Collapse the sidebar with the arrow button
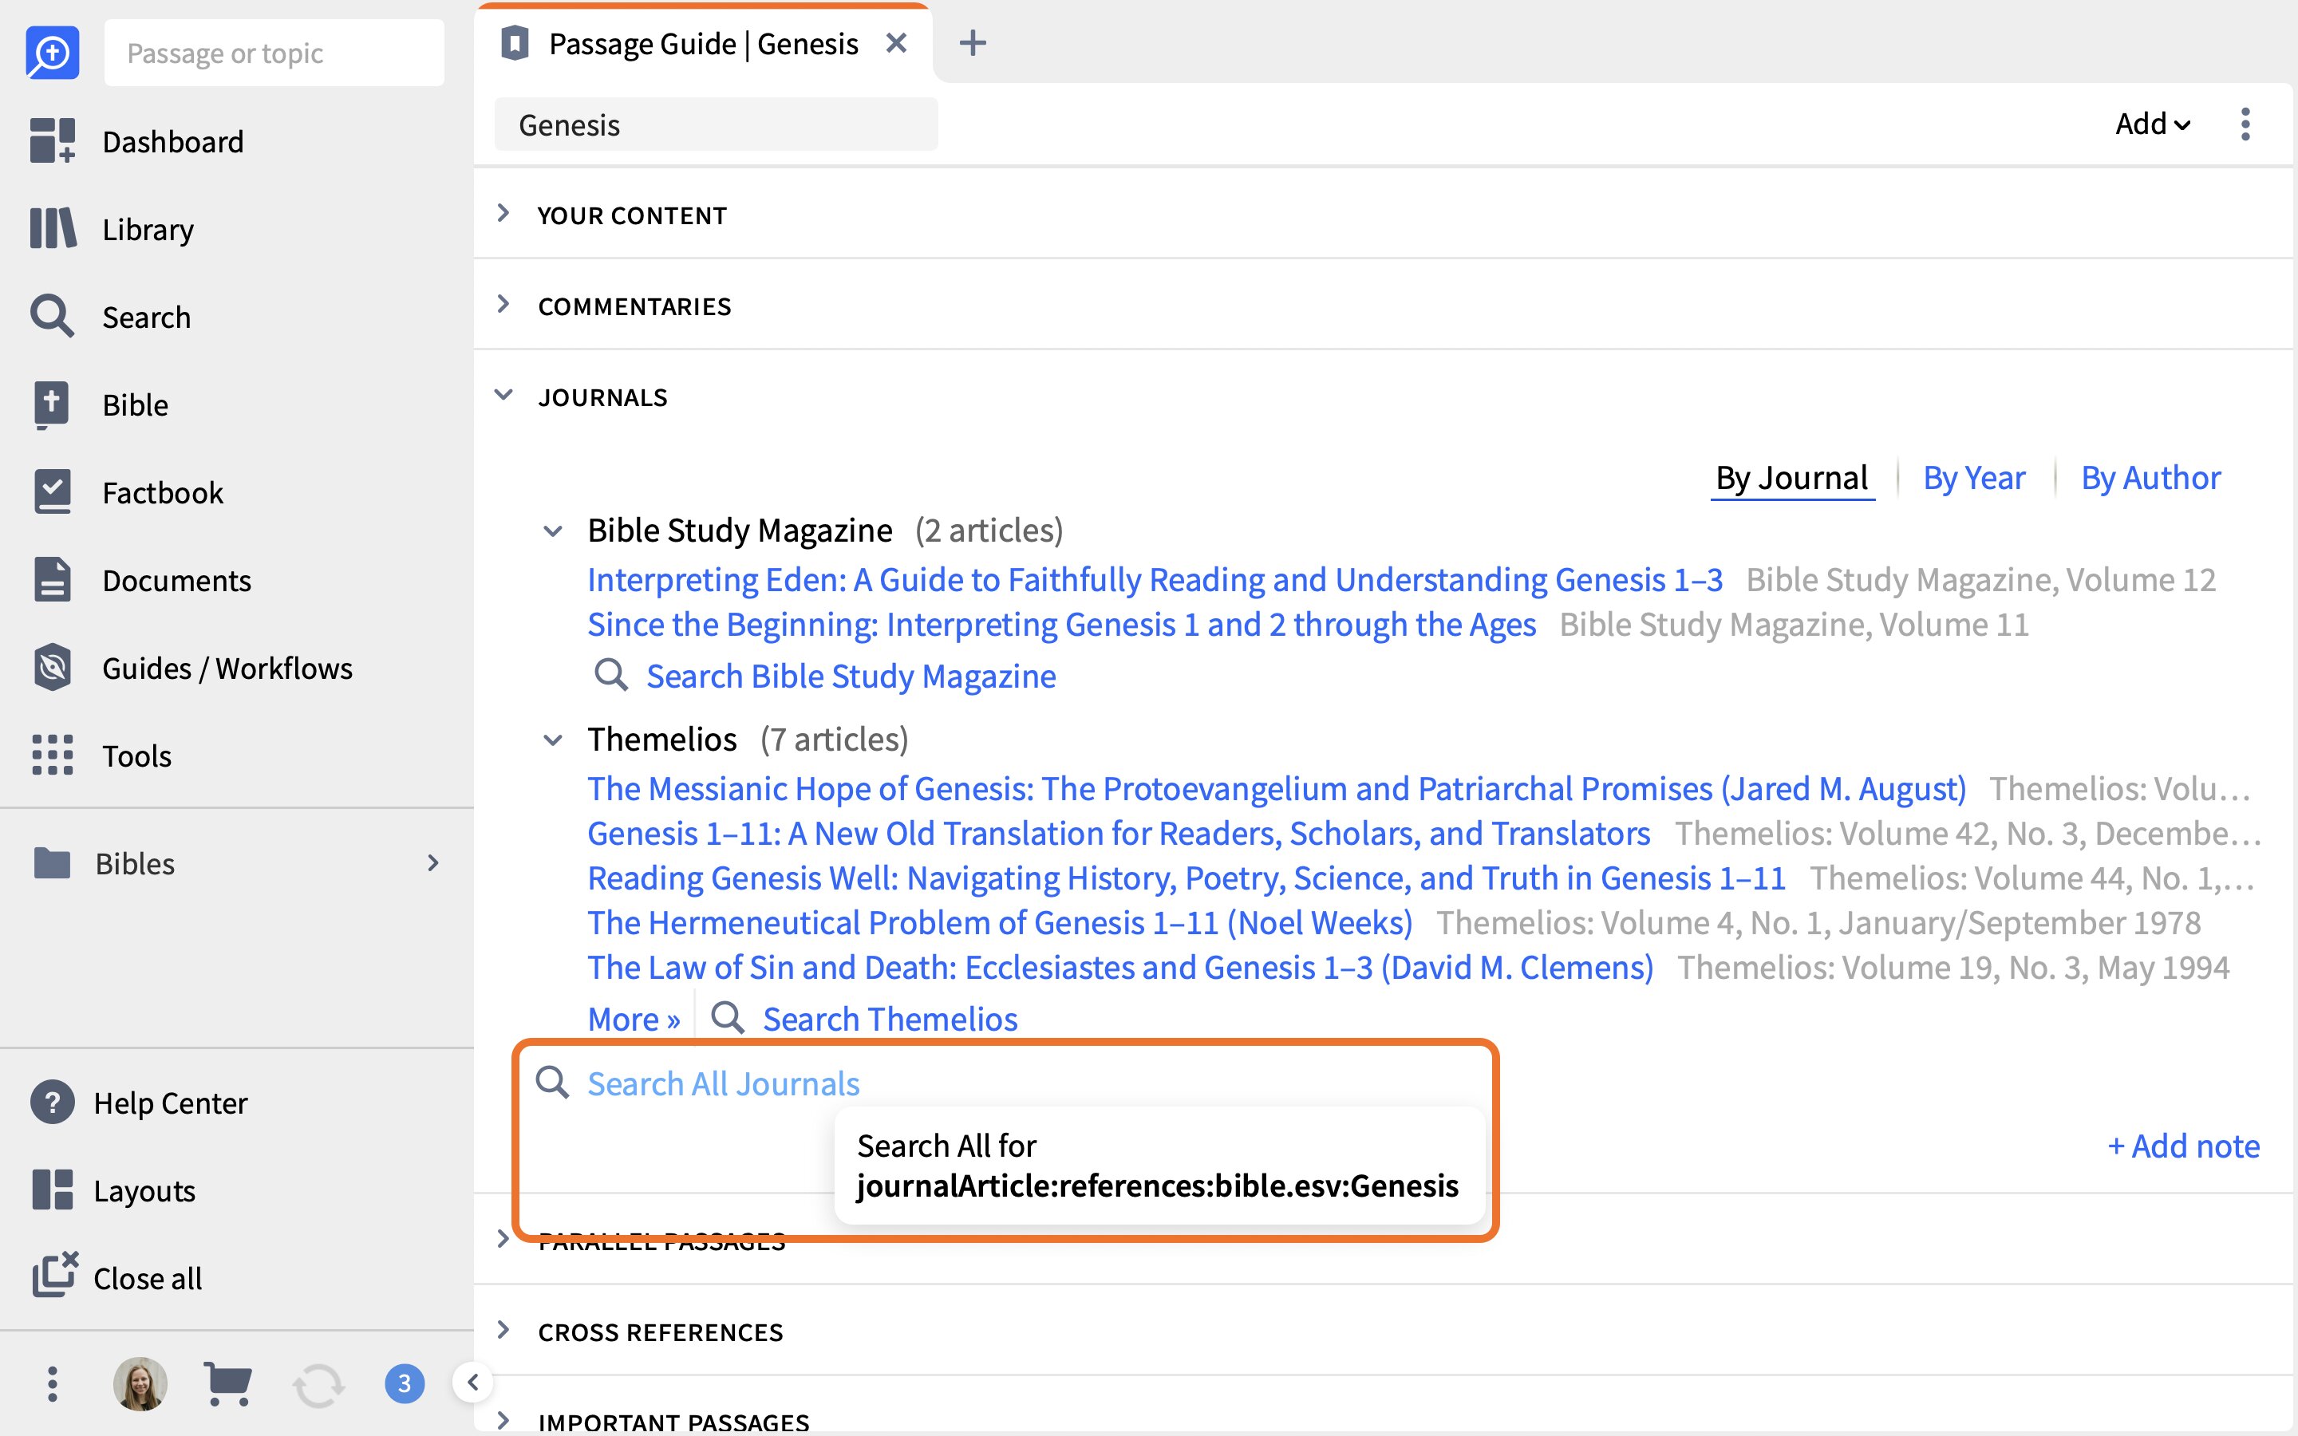Viewport: 2298px width, 1436px height. click(x=472, y=1382)
